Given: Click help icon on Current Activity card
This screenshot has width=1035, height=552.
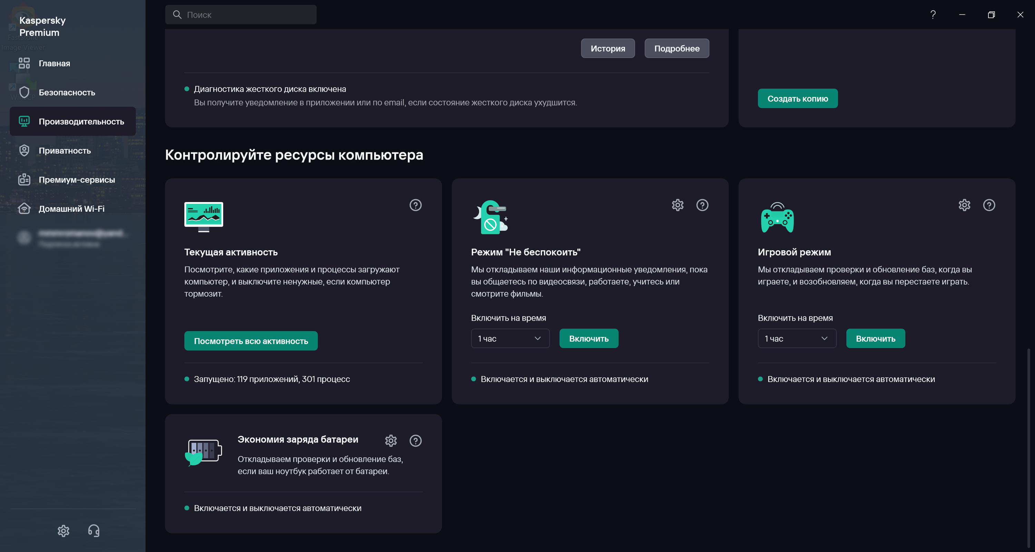Looking at the screenshot, I should (x=415, y=205).
